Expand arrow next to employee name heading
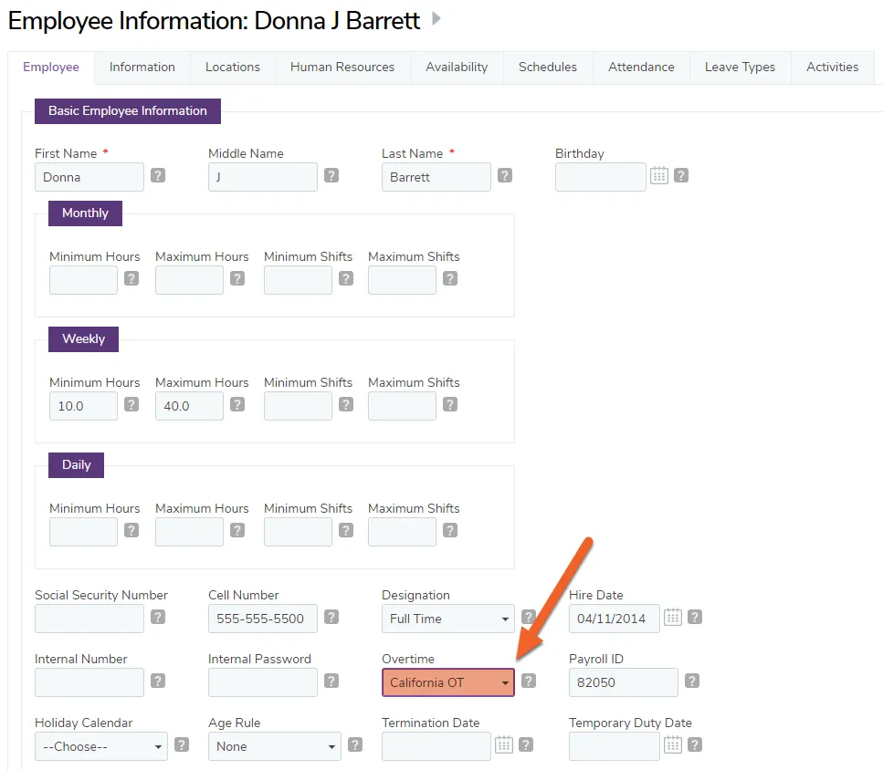The height and width of the screenshot is (770, 883). click(x=436, y=19)
